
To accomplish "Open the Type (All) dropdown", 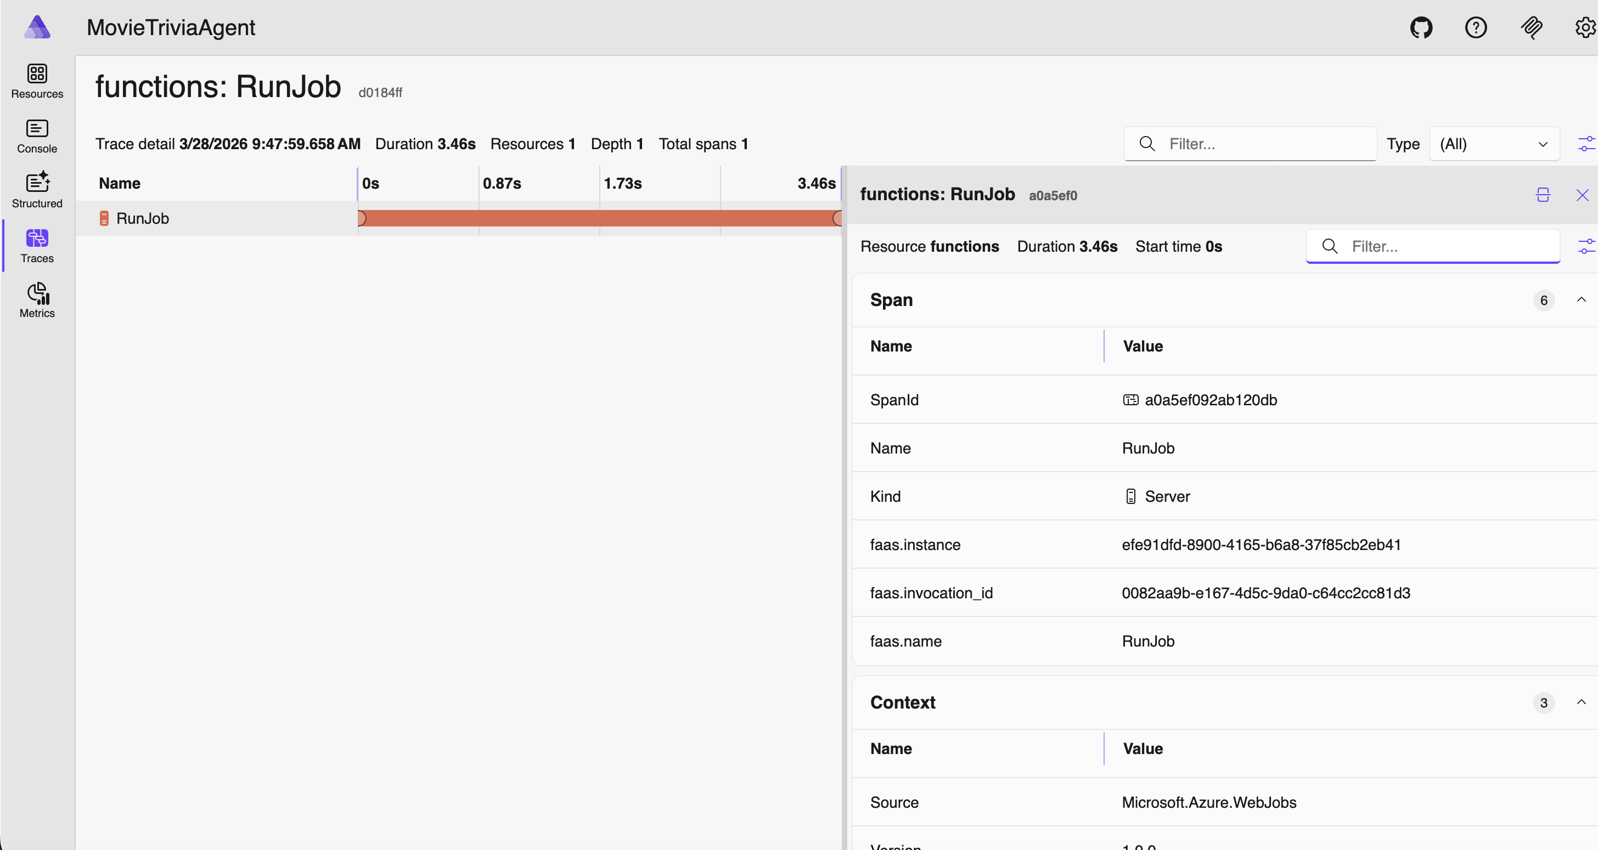I will (1494, 144).
